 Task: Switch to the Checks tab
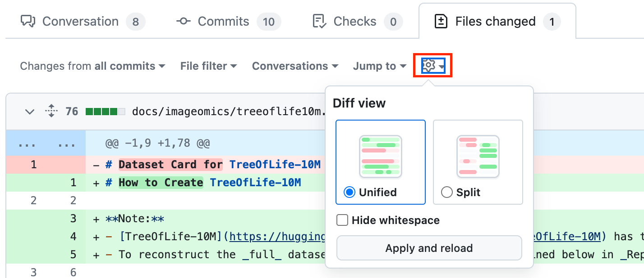click(354, 21)
